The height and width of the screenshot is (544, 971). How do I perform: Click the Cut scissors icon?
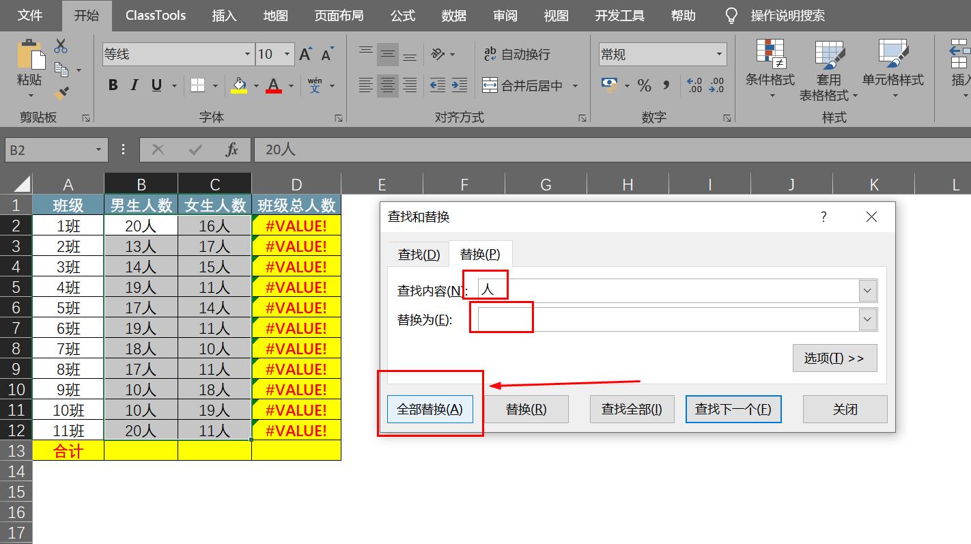coord(61,46)
